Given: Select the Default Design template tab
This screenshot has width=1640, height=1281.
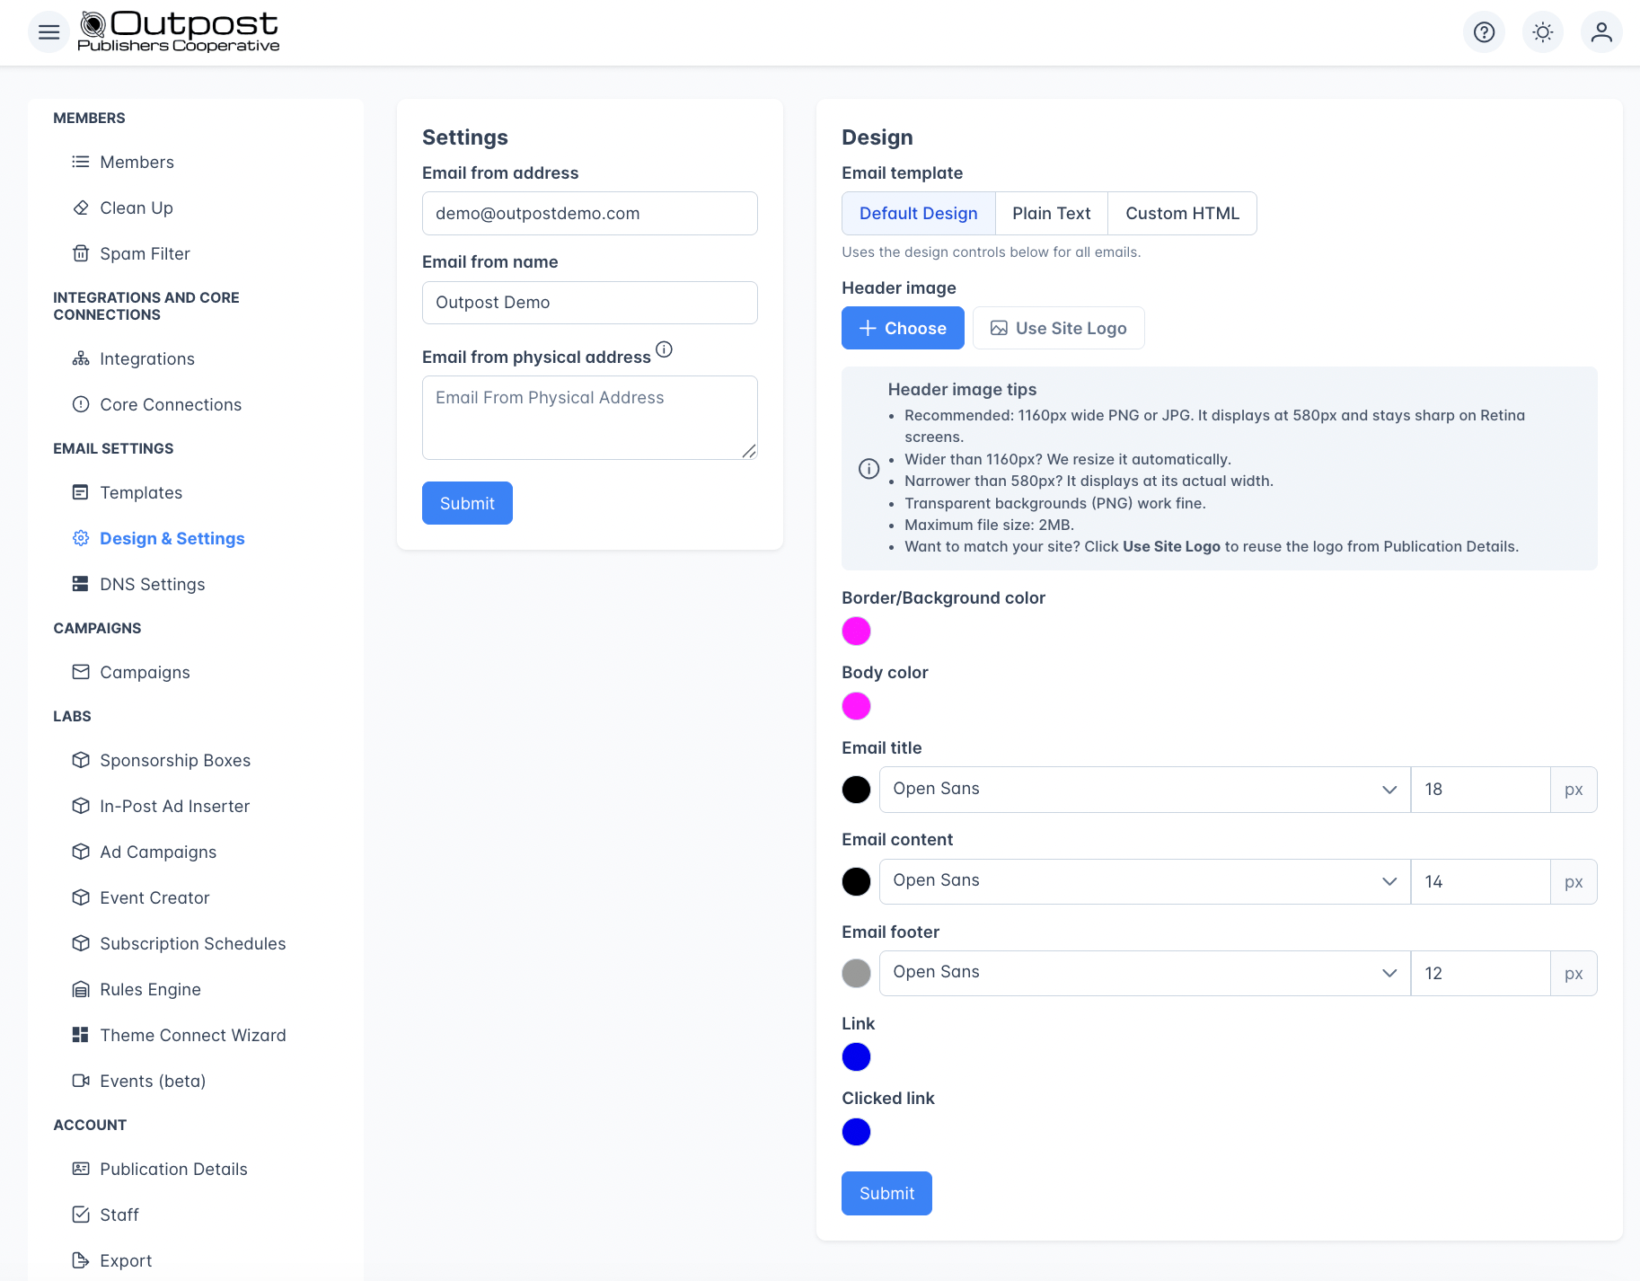Looking at the screenshot, I should tap(918, 214).
